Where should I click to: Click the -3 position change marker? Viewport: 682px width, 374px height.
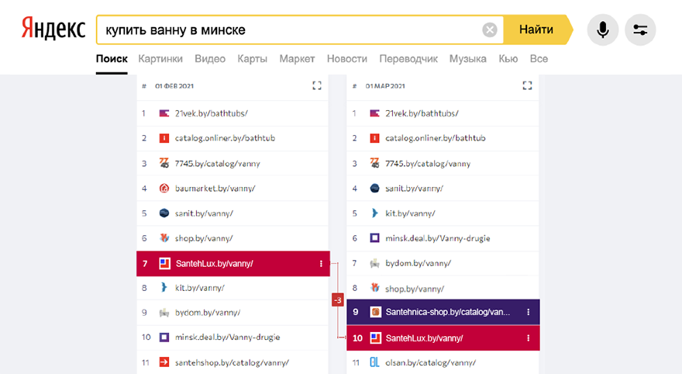(337, 300)
